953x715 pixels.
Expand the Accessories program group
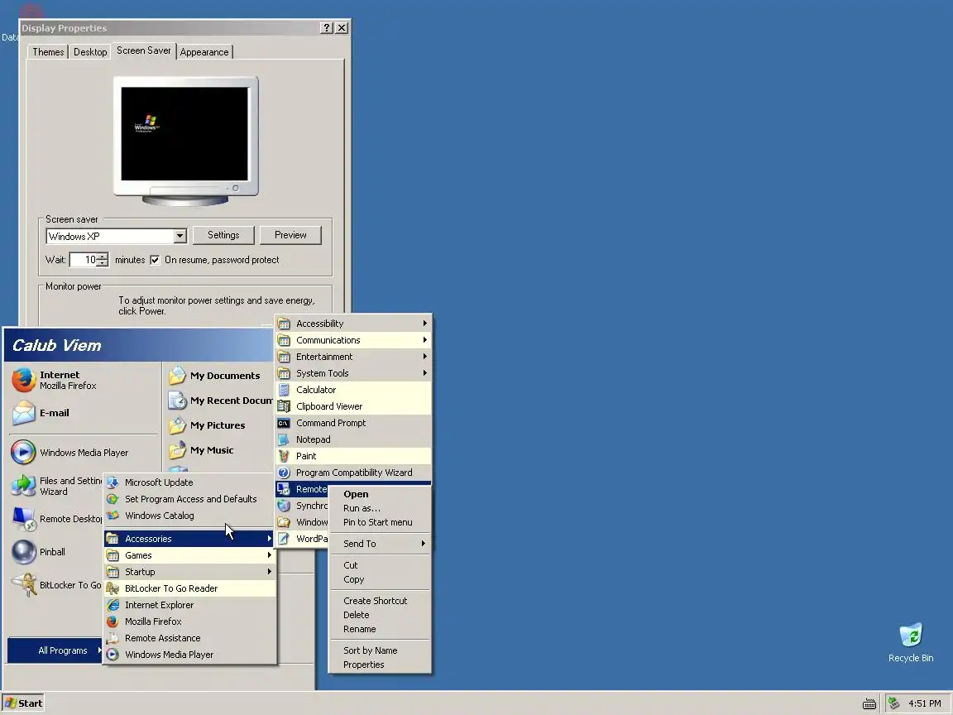[x=189, y=539]
